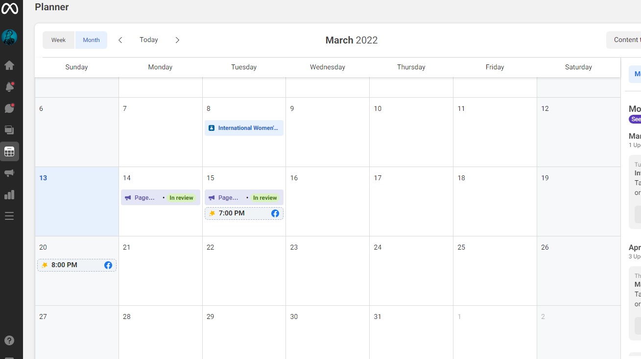Open Posts and Stories sidebar icon
The image size is (641, 359).
pyautogui.click(x=9, y=130)
